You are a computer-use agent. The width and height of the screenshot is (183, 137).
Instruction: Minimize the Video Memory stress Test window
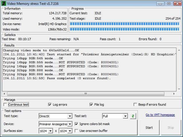pyautogui.click(x=160, y=3)
